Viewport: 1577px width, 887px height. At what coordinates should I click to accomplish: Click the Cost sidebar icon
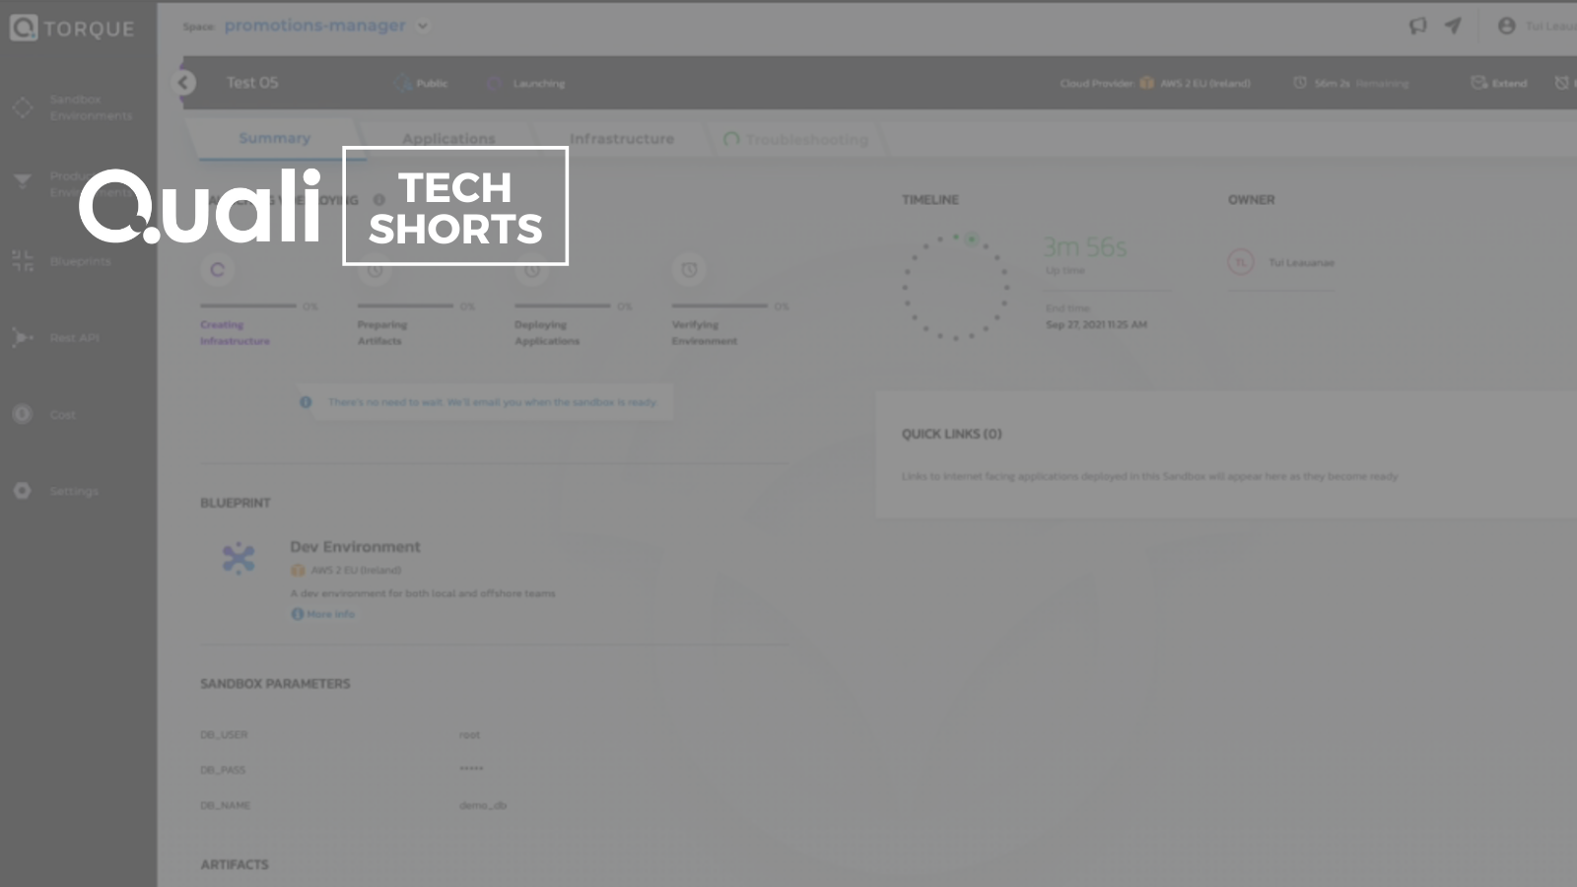[23, 415]
